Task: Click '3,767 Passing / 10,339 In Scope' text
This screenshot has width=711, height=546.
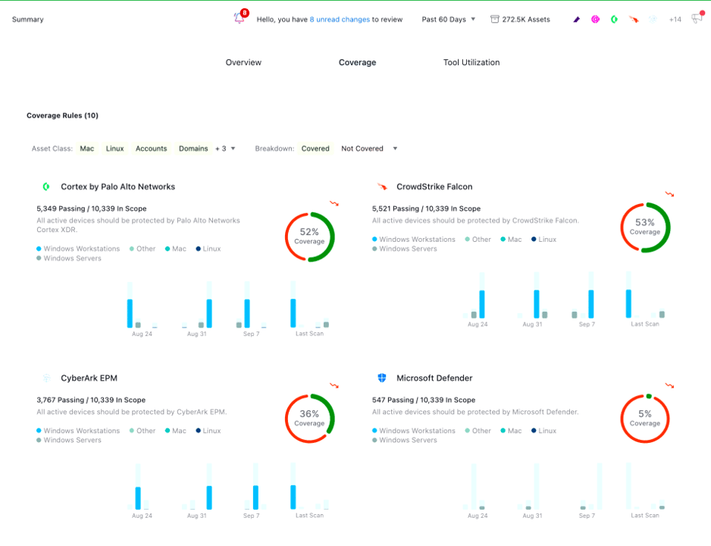Action: tap(91, 400)
